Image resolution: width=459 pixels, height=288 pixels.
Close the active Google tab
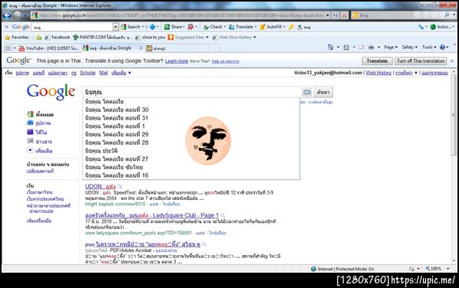141,48
